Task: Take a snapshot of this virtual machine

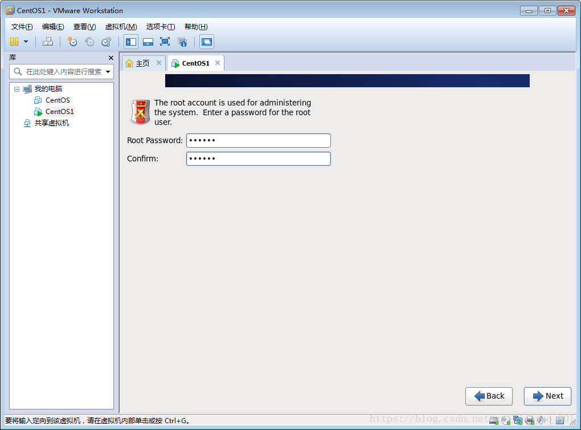Action: [x=72, y=42]
